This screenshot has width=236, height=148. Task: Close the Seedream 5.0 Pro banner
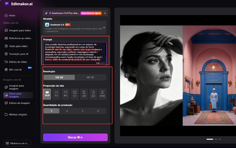click(x=105, y=13)
